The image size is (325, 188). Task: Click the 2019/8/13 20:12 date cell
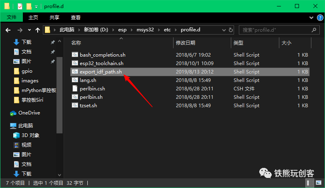tap(195, 72)
